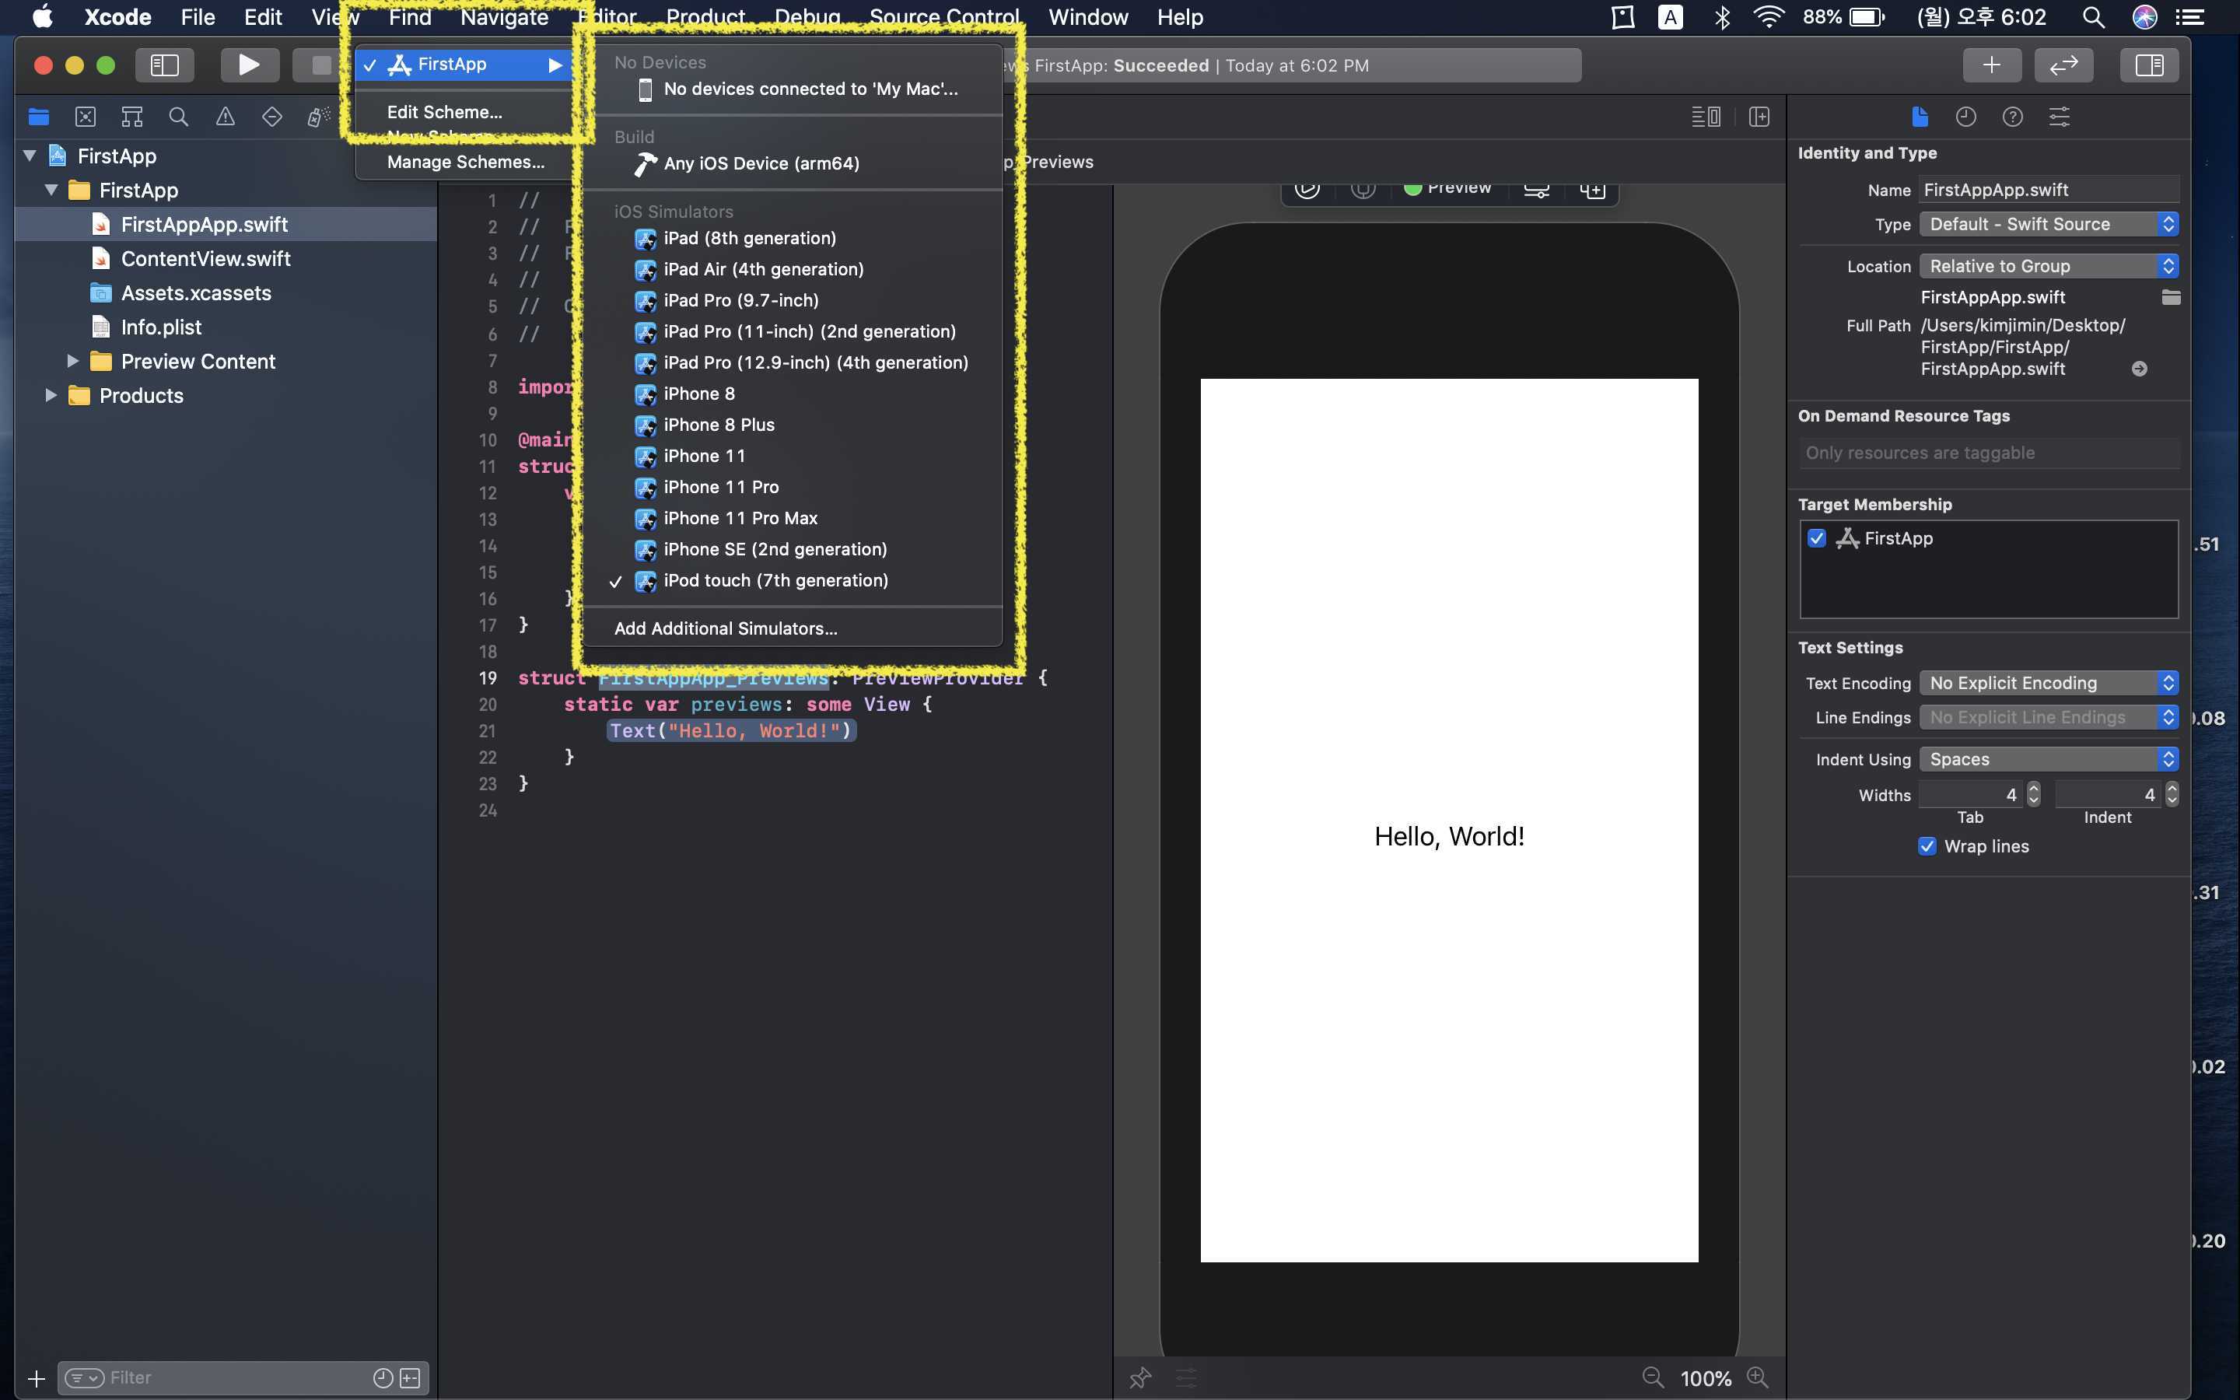Toggle the inspectors panel icon

click(x=2148, y=65)
